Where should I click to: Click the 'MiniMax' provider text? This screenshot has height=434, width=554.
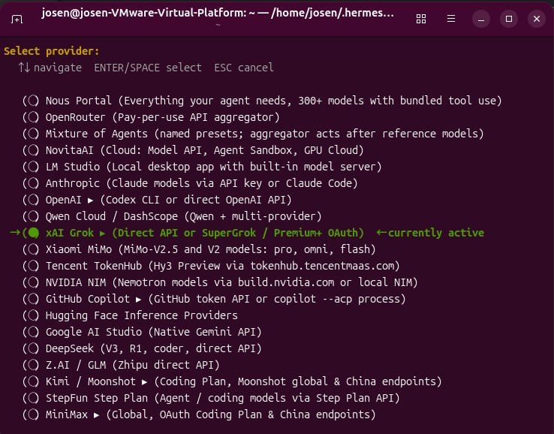66,414
